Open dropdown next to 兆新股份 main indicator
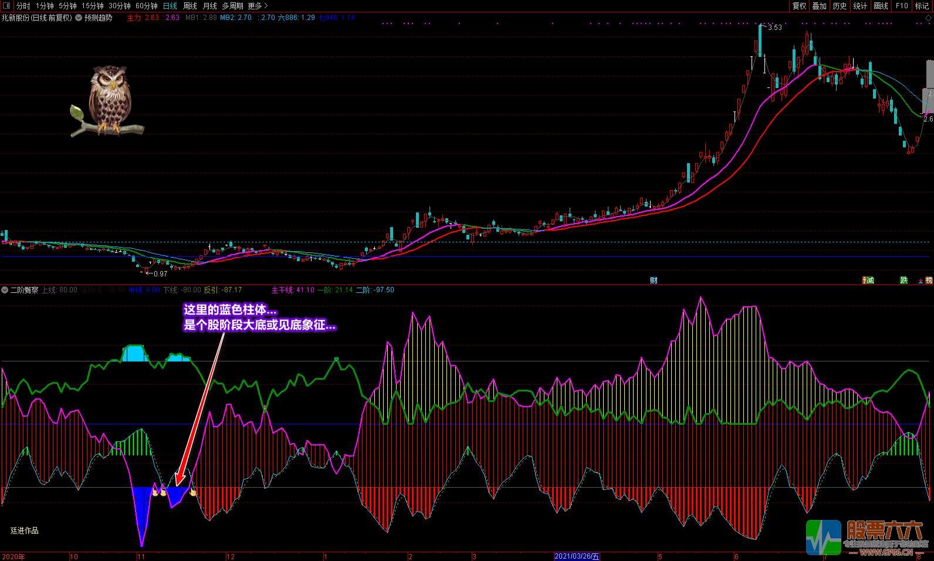Image resolution: width=934 pixels, height=561 pixels. coord(79,18)
